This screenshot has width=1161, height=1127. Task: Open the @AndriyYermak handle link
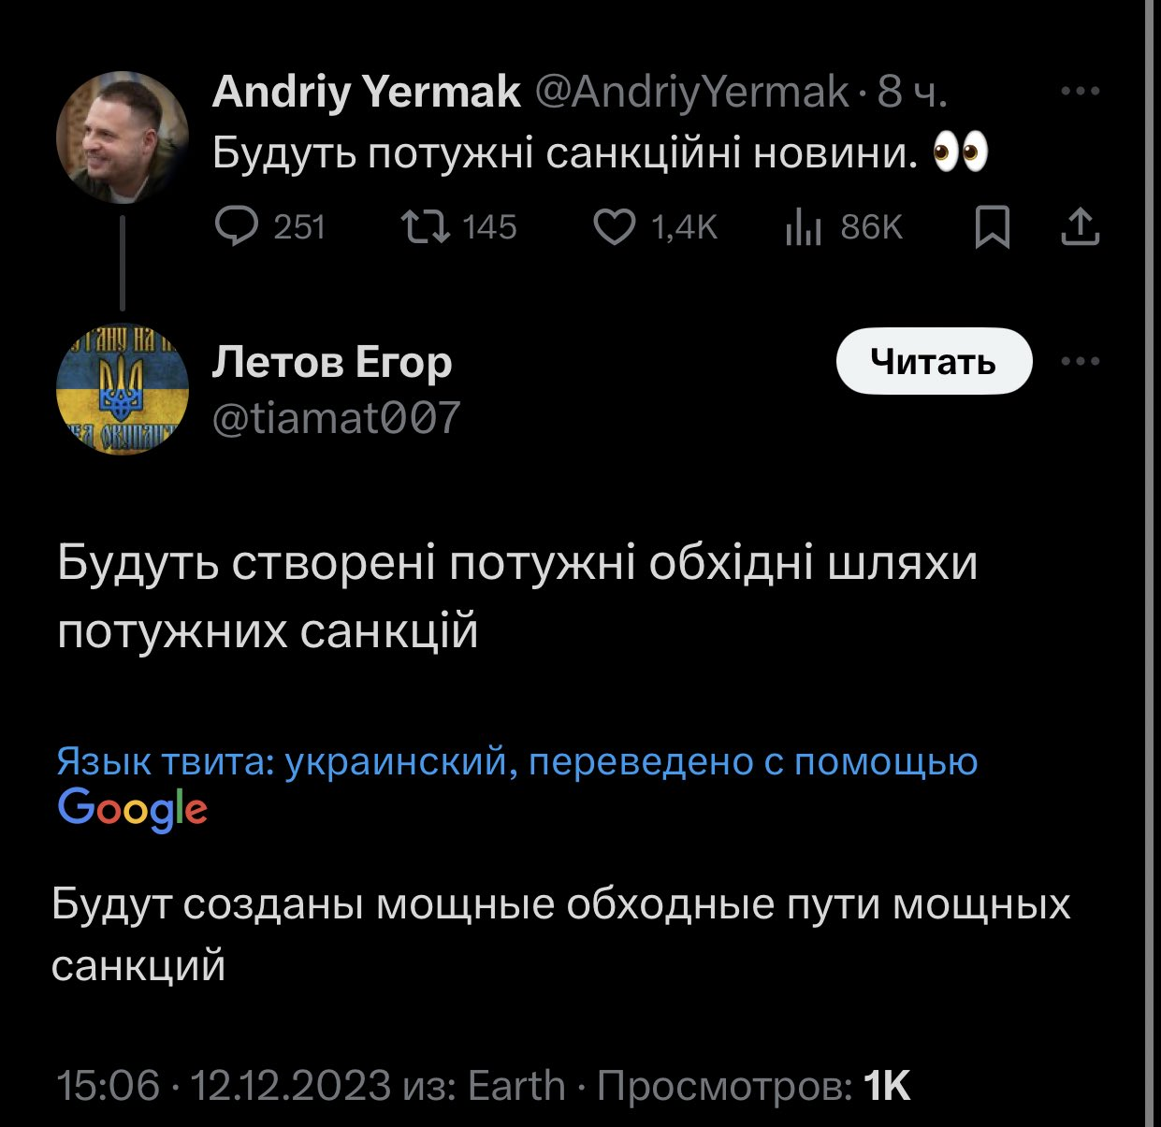(691, 92)
